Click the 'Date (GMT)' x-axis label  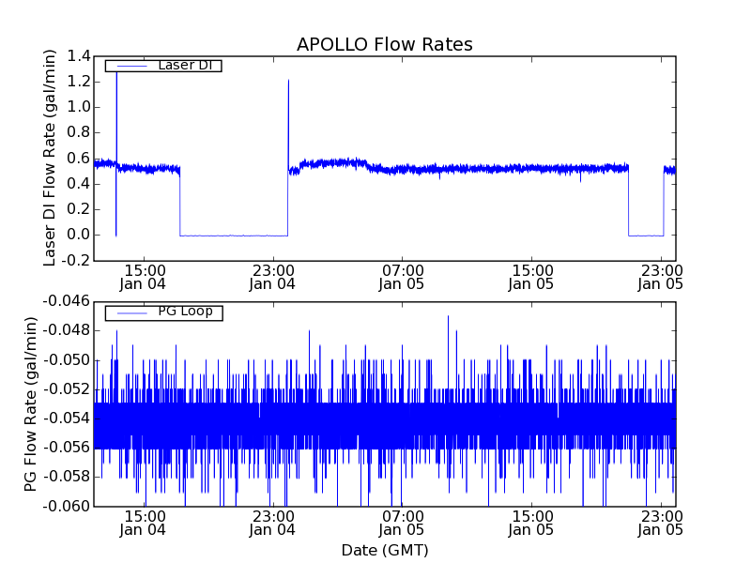[385, 551]
